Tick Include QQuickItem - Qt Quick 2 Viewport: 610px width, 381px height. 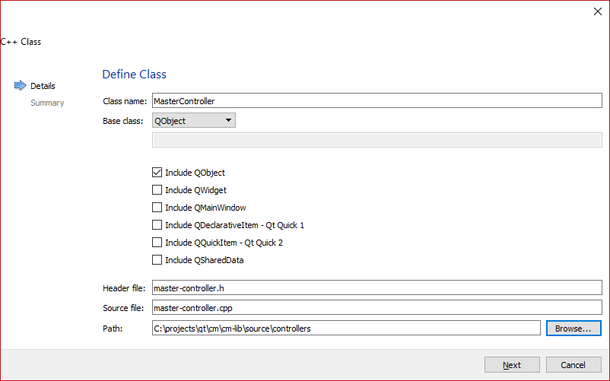[157, 243]
